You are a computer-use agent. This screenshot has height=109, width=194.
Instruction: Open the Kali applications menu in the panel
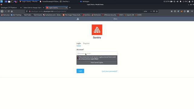pos(2,2)
